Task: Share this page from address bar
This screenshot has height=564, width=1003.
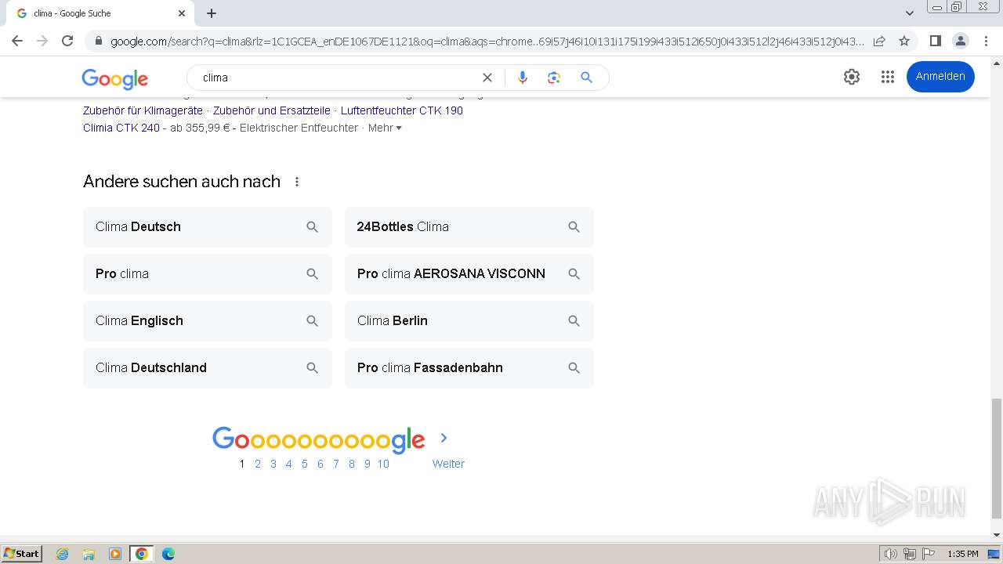Action: pos(879,41)
